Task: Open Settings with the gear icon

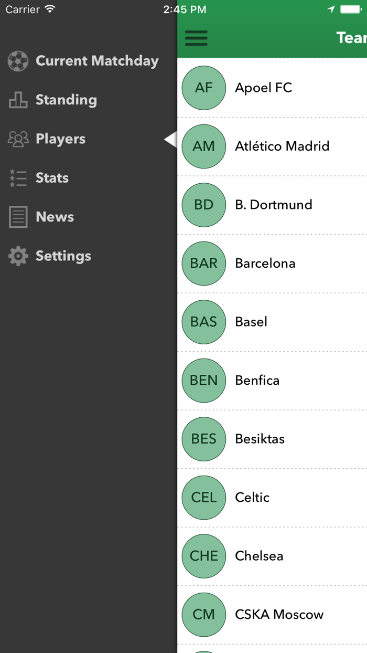Action: point(18,256)
